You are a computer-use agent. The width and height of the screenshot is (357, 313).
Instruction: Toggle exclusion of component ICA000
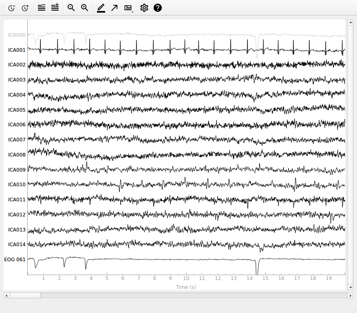point(17,35)
